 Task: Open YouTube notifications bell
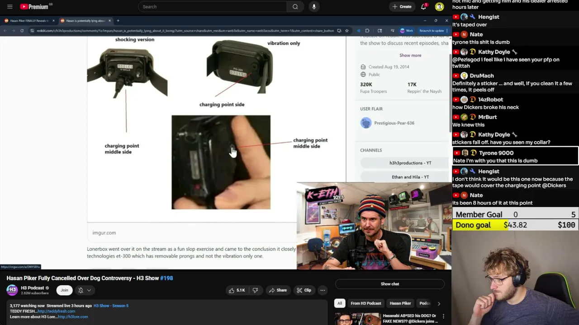(x=424, y=7)
